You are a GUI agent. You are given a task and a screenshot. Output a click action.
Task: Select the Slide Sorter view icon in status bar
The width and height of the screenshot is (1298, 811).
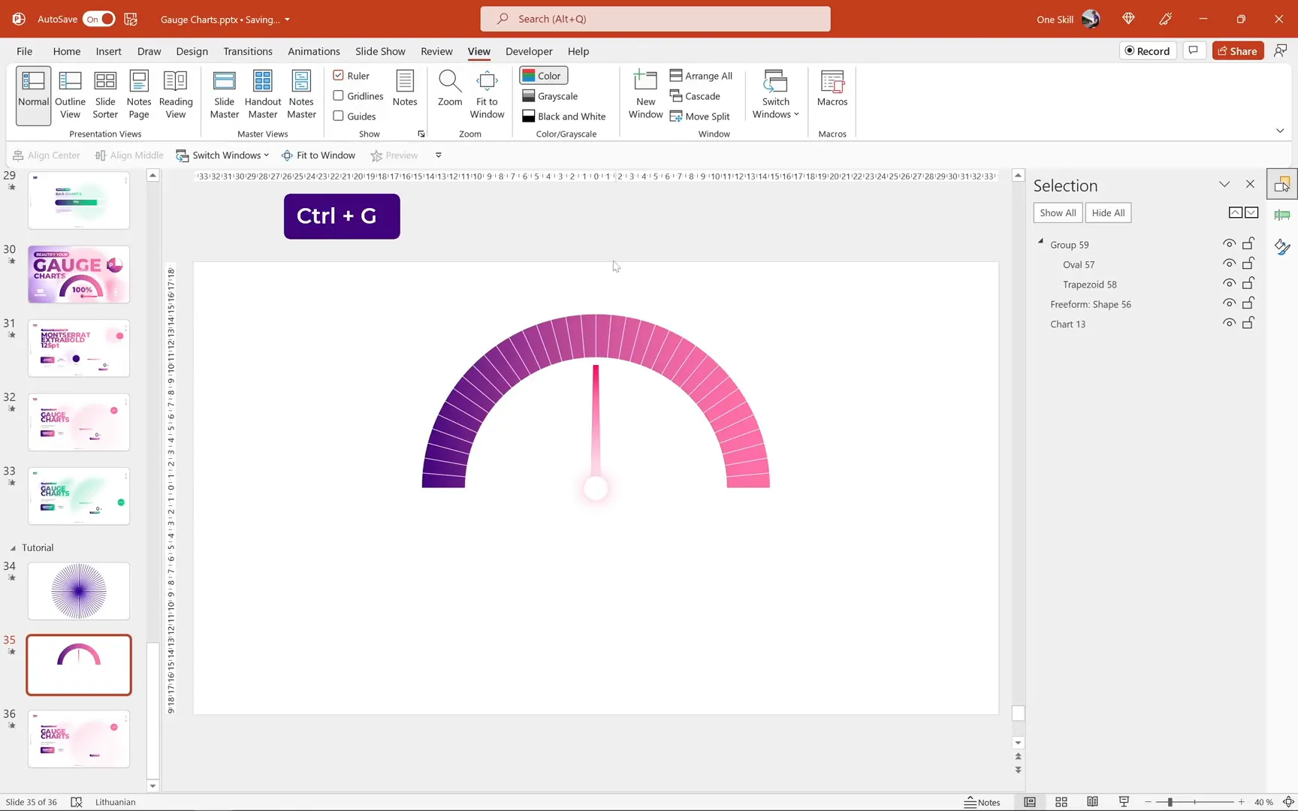pyautogui.click(x=1061, y=802)
